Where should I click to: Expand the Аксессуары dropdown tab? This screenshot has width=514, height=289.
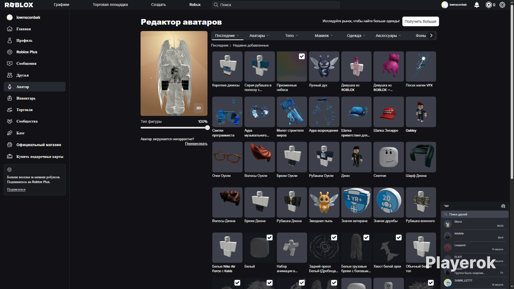(388, 36)
